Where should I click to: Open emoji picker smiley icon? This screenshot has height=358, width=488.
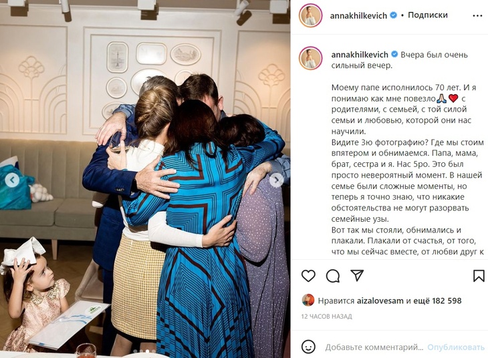coord(308,347)
